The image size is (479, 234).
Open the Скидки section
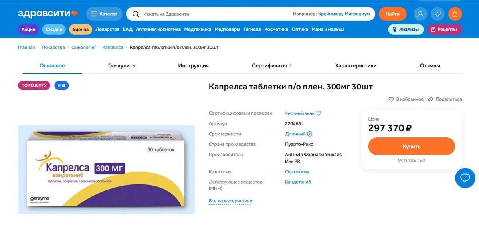pos(54,29)
